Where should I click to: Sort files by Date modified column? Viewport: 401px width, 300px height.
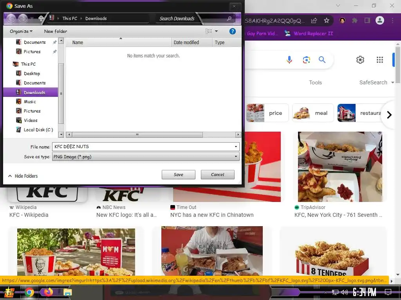[x=191, y=42]
